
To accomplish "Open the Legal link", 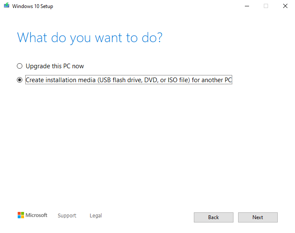I will (x=96, y=215).
